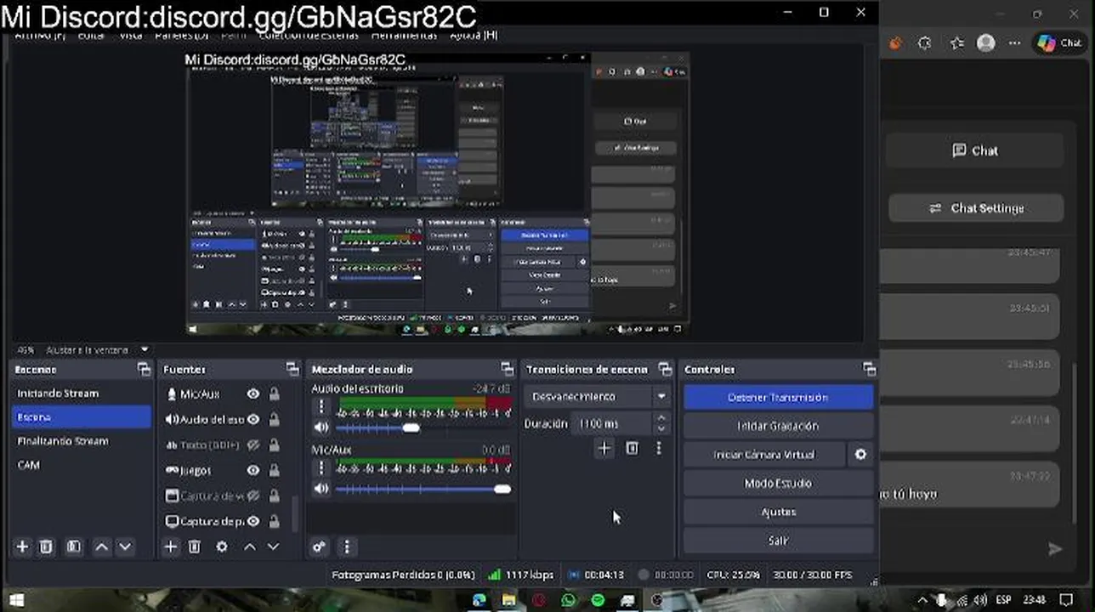Add a new scene with plus icon
The height and width of the screenshot is (612, 1095).
click(x=23, y=547)
